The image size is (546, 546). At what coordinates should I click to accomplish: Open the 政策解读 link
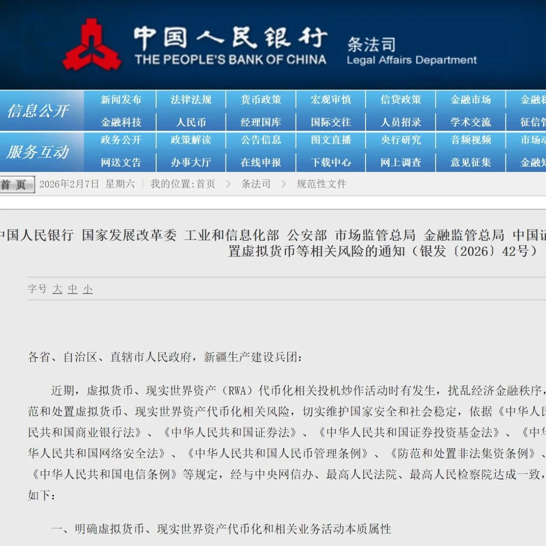[191, 140]
